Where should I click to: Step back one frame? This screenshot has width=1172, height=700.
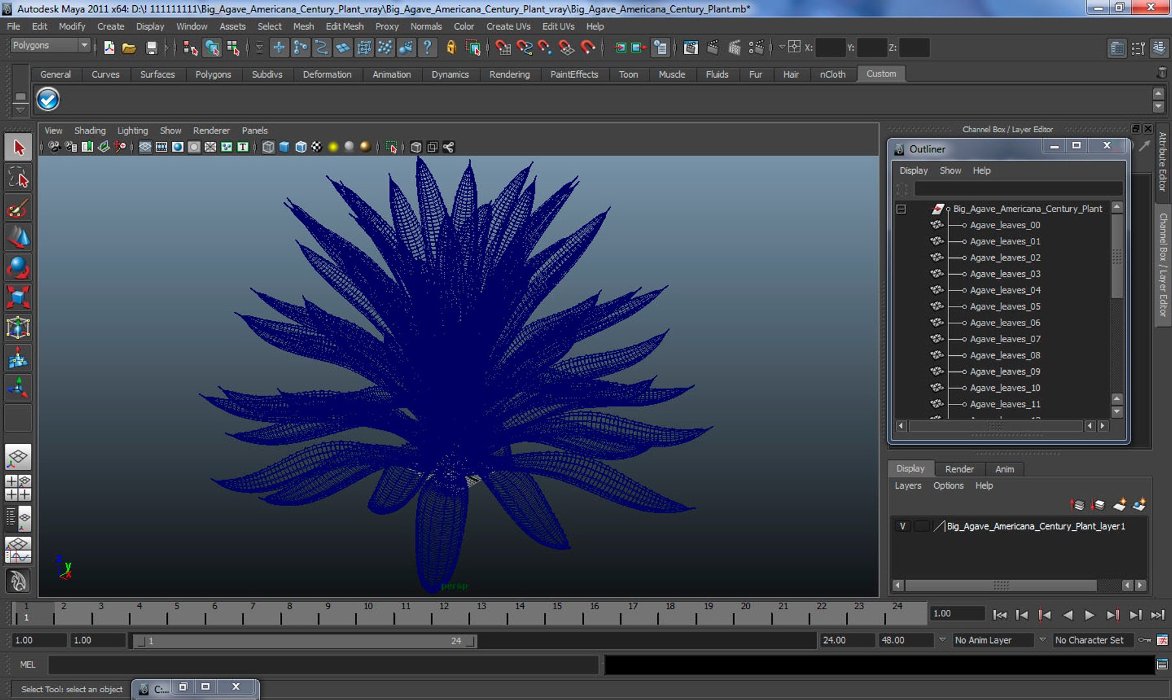(1022, 615)
